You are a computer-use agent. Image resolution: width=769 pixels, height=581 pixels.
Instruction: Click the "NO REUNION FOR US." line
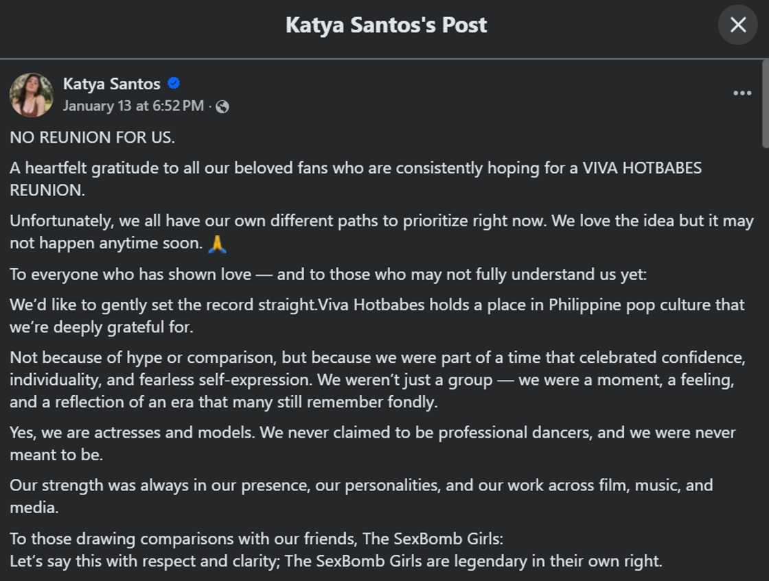[x=93, y=137]
